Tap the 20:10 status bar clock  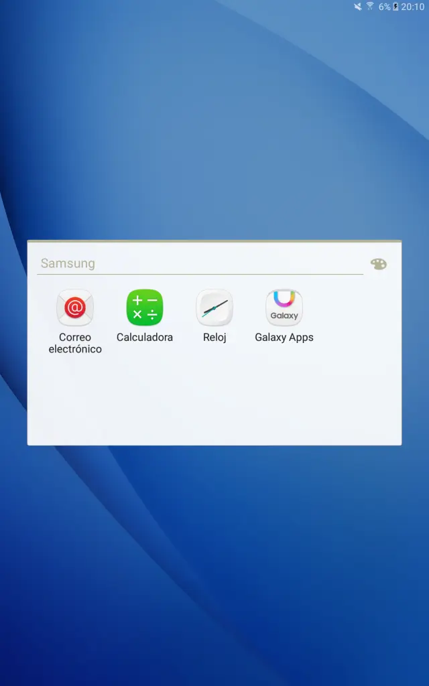[413, 7]
